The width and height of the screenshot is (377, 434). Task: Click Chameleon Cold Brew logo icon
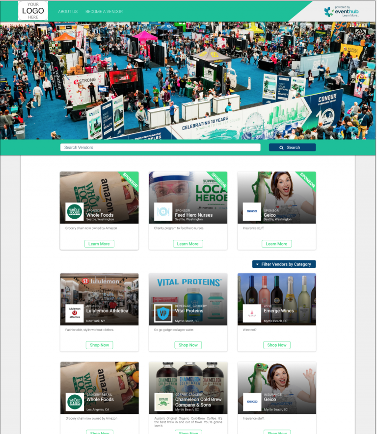[163, 402]
